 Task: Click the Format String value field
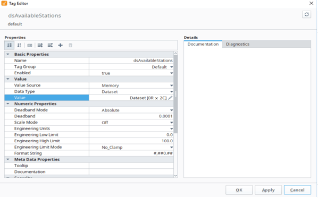pyautogui.click(x=131, y=153)
